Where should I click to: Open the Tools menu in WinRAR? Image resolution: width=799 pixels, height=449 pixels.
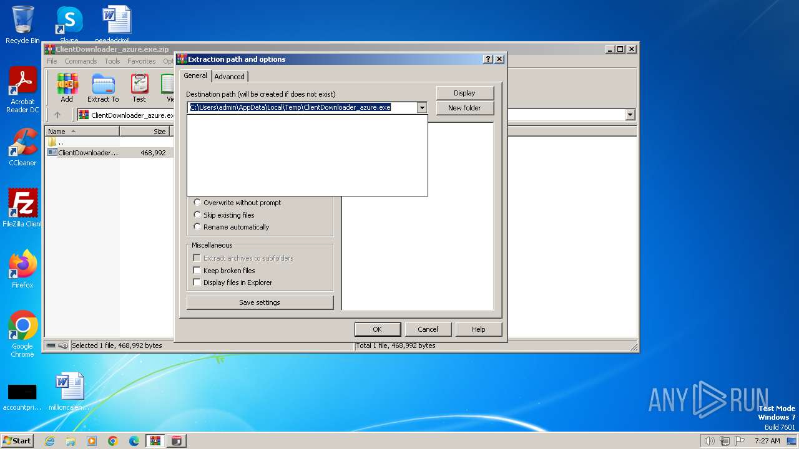click(112, 61)
